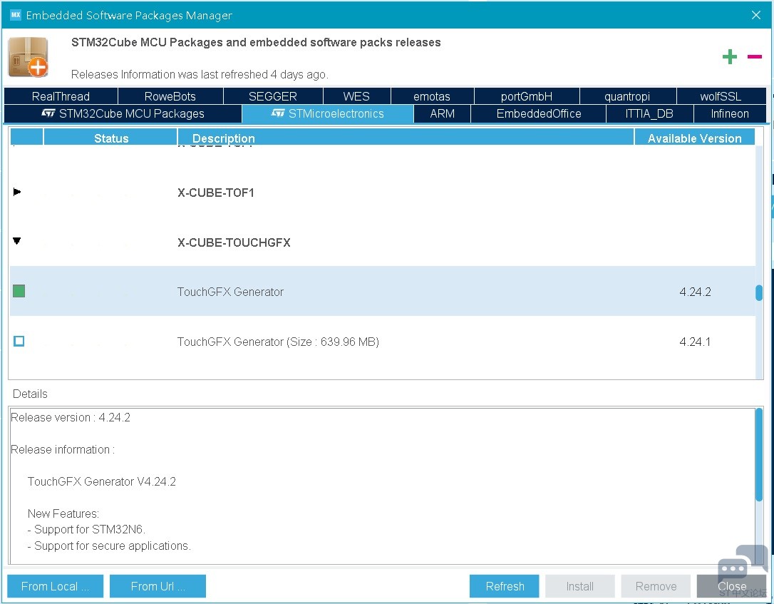
Task: Open the STM32Cube MCU Packages tab
Action: tap(123, 113)
